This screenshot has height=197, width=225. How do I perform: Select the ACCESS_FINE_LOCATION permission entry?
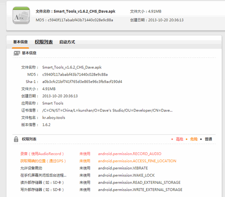pos(137,161)
